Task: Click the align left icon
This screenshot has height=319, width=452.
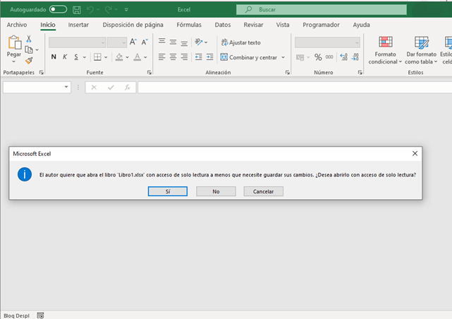Action: pyautogui.click(x=161, y=57)
